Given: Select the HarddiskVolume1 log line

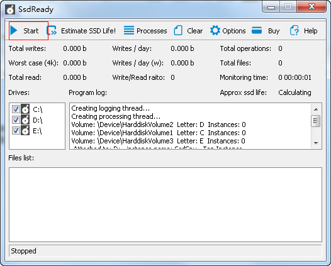Looking at the screenshot, I should 159,133.
